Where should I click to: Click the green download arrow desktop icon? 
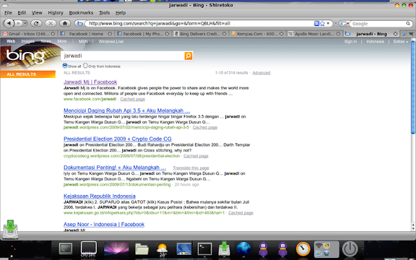pos(10,229)
